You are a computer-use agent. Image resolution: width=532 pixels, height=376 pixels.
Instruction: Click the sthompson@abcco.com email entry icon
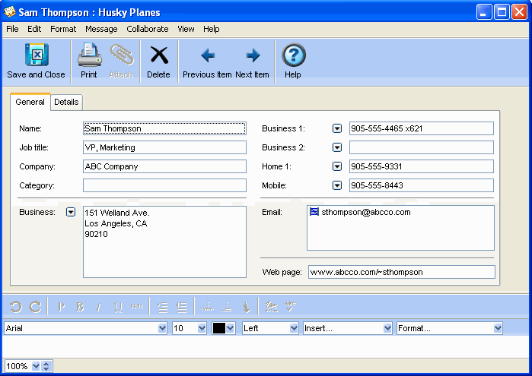pyautogui.click(x=314, y=213)
